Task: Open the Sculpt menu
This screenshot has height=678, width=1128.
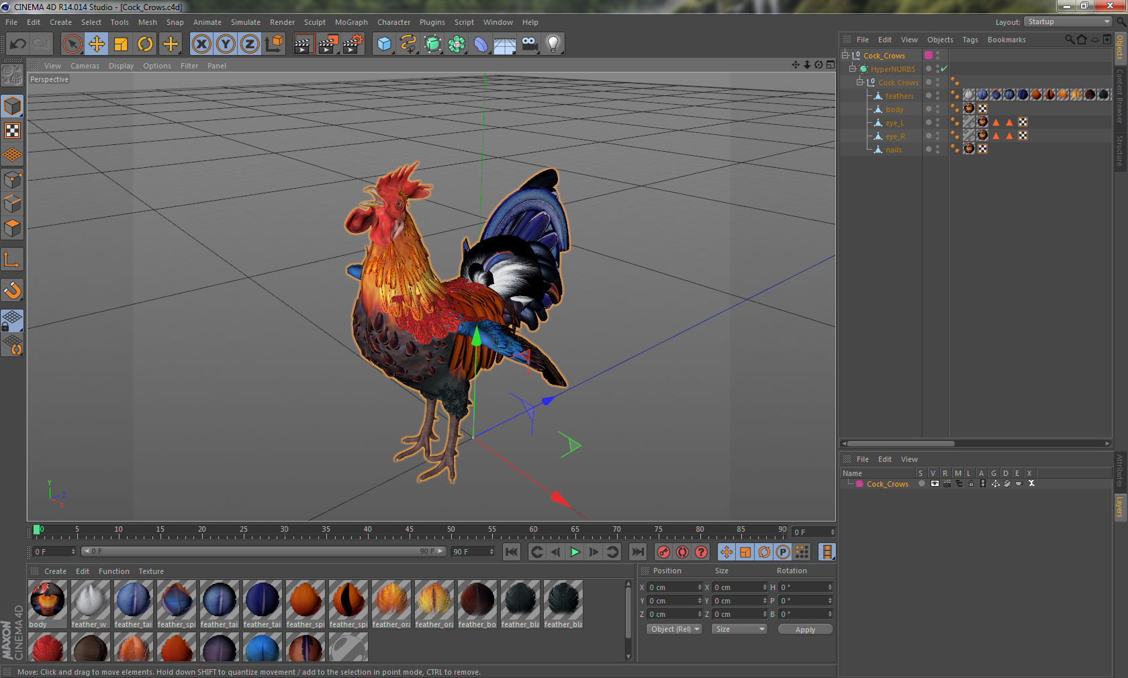Action: (314, 22)
